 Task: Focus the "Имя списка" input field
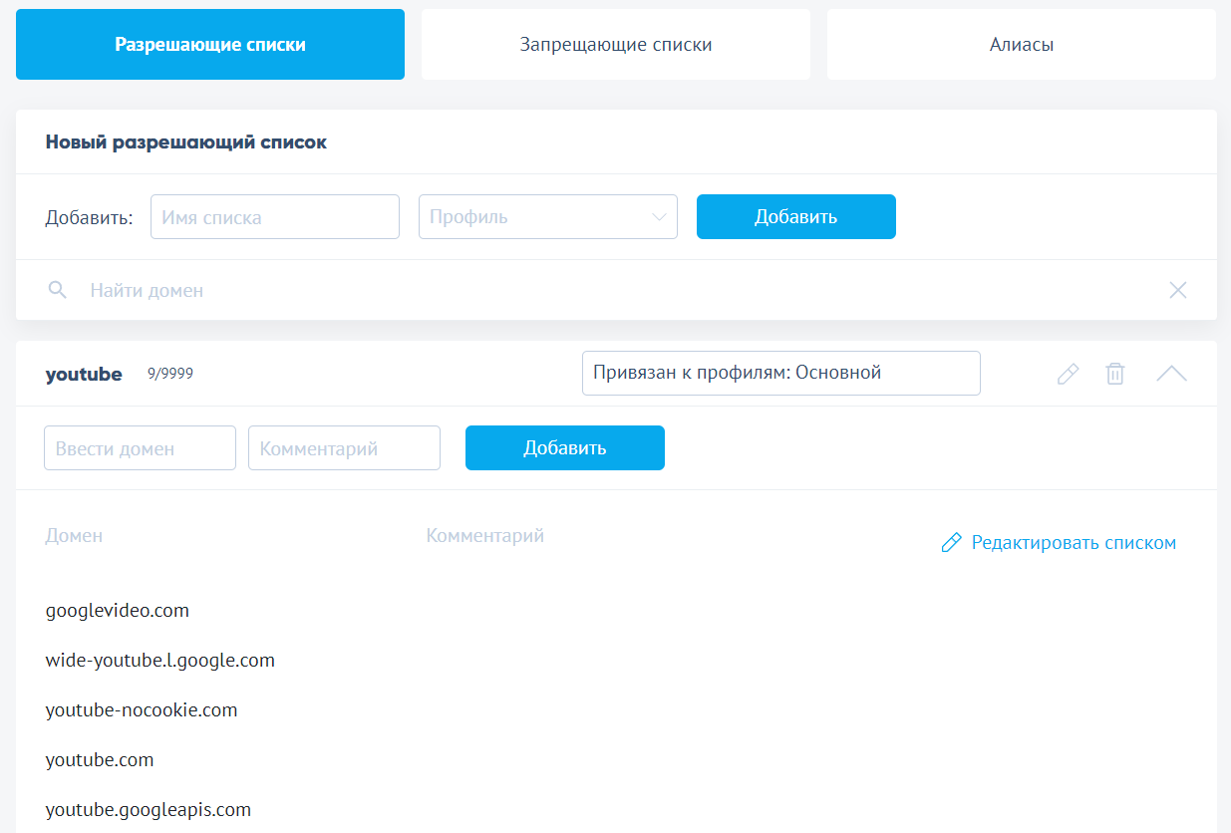[x=274, y=217]
